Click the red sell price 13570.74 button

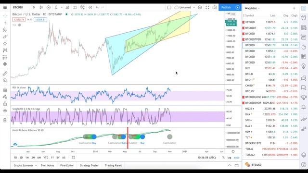pyautogui.click(x=19, y=20)
